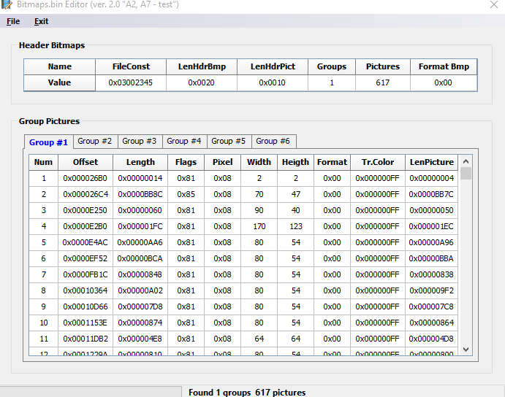Screen dimensions: 505x397
Task: Click the vertical scrollbar thumb
Action: click(x=466, y=174)
